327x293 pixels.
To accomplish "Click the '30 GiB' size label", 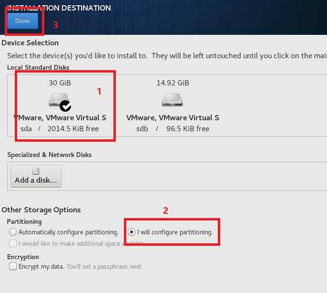I will (60, 83).
